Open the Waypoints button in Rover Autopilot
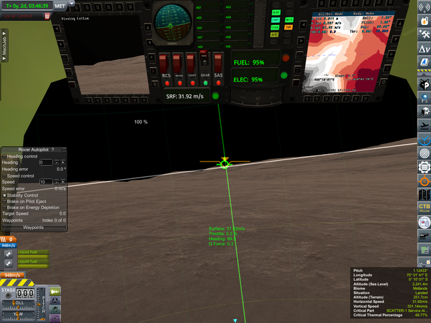Screen dimensions: 431x323 (x=34, y=227)
